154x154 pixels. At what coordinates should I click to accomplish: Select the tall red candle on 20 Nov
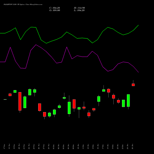(x=20, y=101)
